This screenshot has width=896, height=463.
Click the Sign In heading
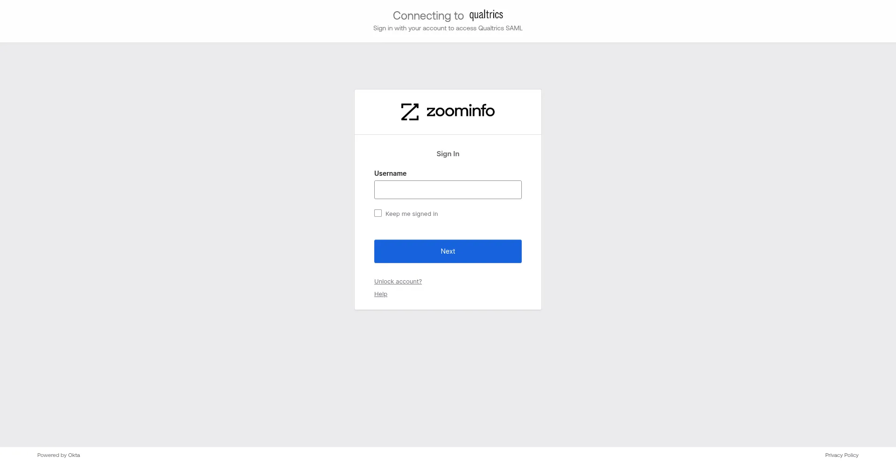click(x=448, y=153)
